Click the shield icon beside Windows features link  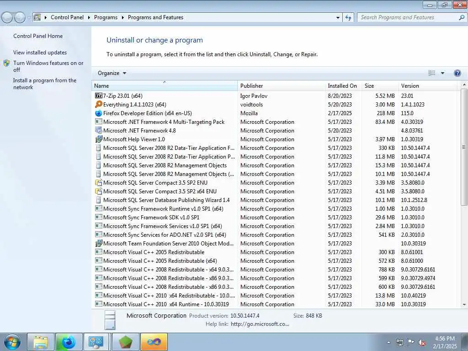point(6,63)
